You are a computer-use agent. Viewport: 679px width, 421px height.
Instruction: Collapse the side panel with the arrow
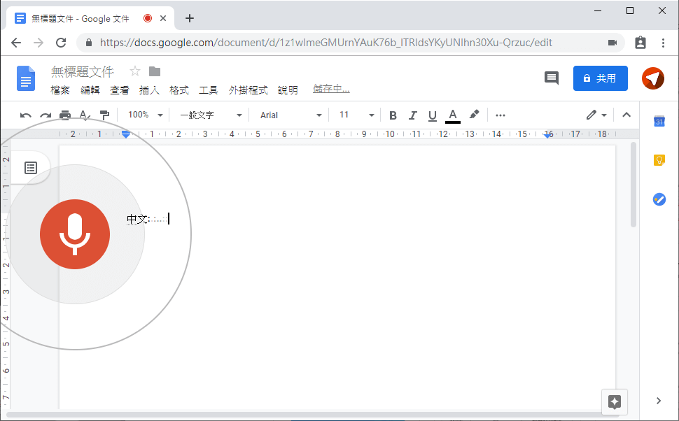(659, 401)
